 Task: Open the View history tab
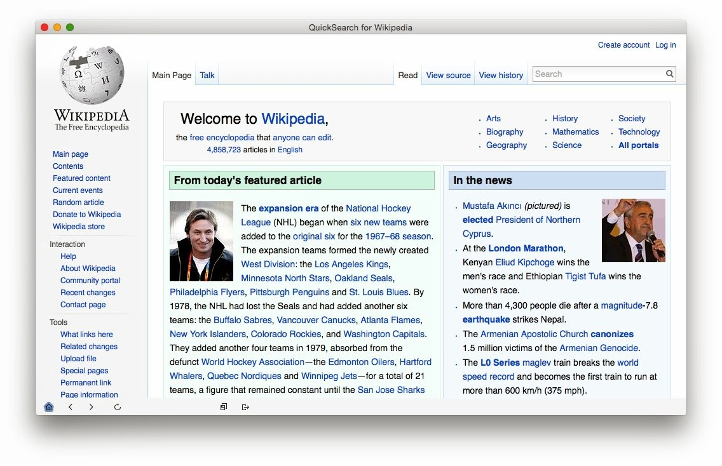501,75
